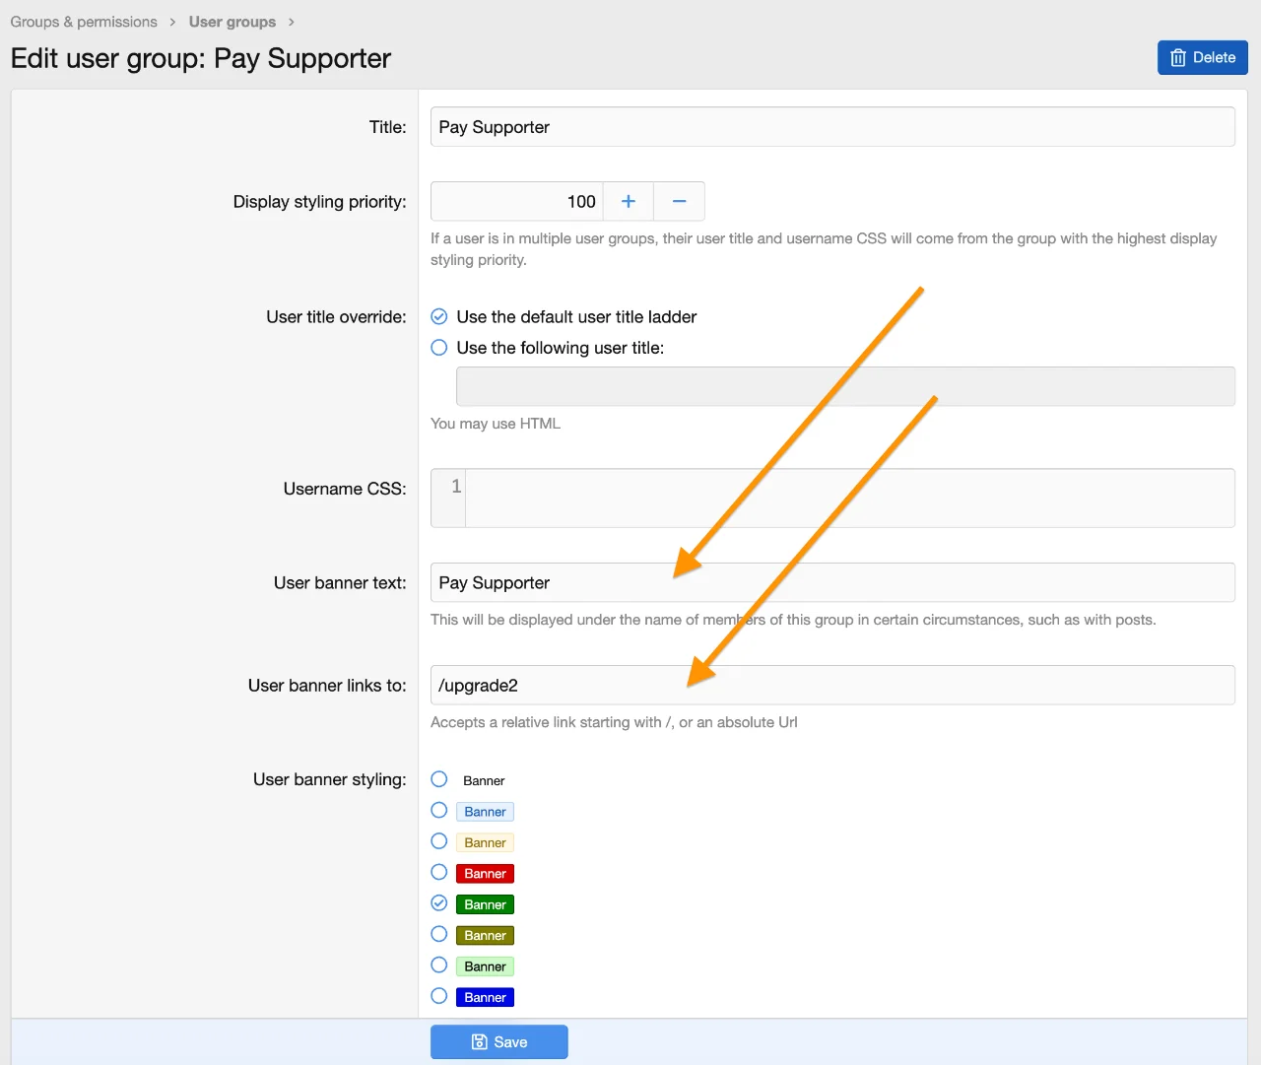Image resolution: width=1261 pixels, height=1065 pixels.
Task: Select the light green Banner styling
Action: [x=438, y=965]
